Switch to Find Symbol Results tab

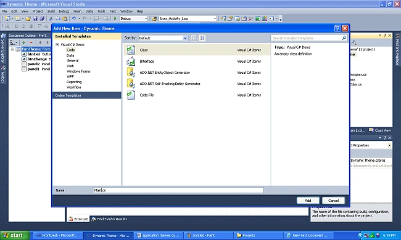pyautogui.click(x=109, y=219)
